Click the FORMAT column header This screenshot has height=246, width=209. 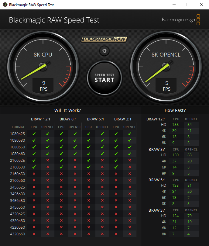point(18,127)
